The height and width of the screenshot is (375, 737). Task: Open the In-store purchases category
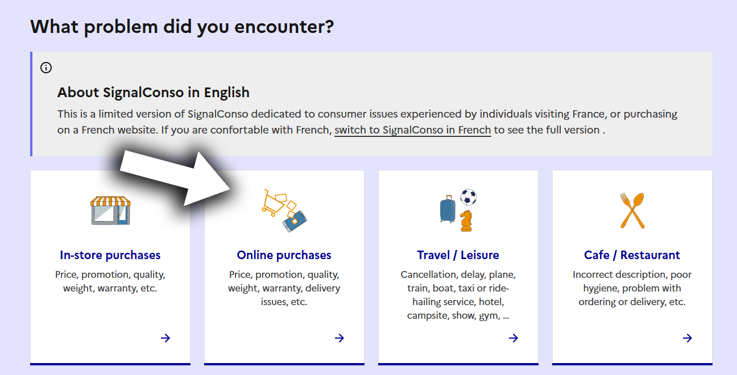pos(110,255)
